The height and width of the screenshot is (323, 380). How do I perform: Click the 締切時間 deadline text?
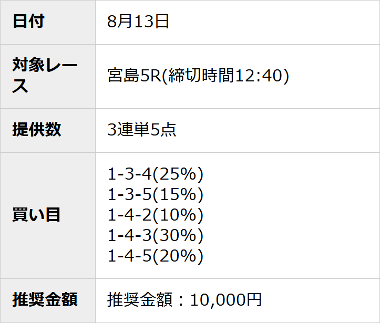coord(197,76)
